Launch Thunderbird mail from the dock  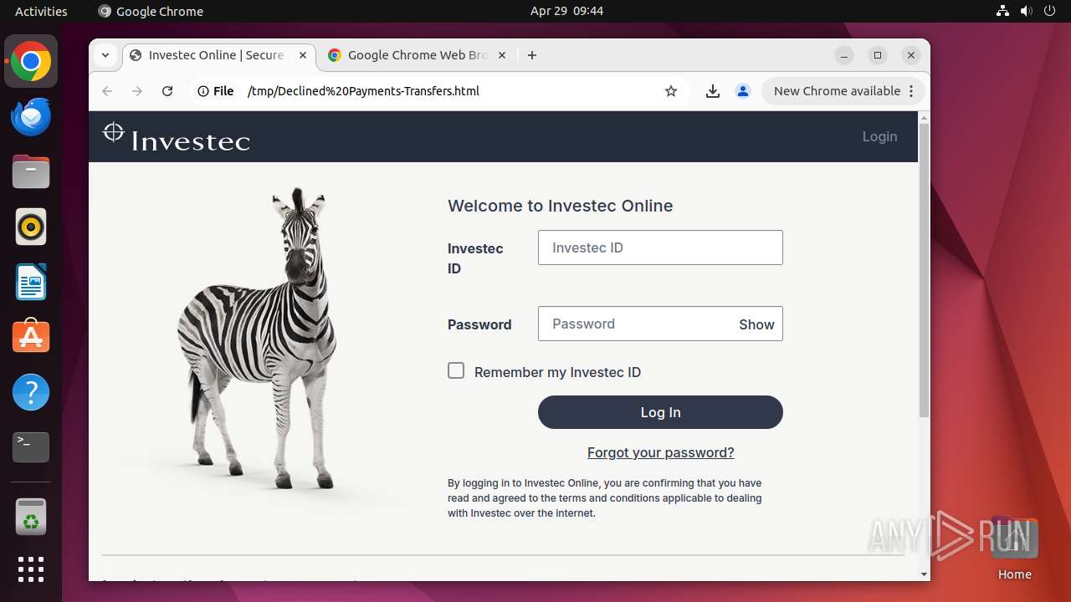(x=31, y=117)
